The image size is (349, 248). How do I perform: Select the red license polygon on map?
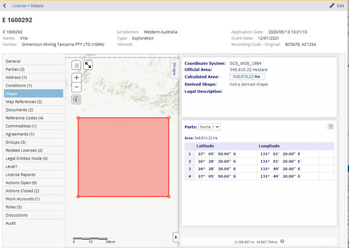pos(123,157)
